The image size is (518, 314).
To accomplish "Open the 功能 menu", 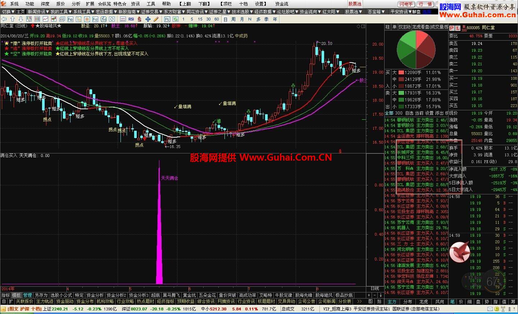I will [x=30, y=4].
